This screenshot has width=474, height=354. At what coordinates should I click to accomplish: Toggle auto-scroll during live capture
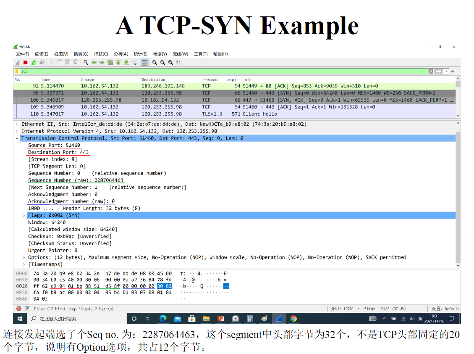134,62
